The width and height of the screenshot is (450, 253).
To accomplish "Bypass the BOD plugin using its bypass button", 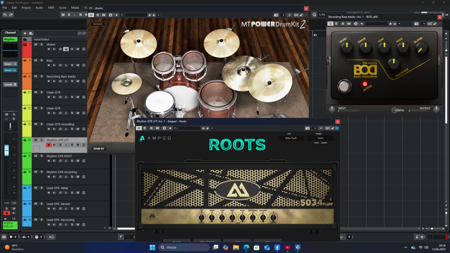I will tap(336, 24).
